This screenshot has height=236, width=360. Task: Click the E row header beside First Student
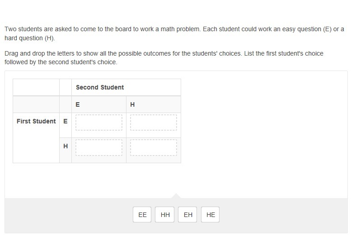click(x=65, y=121)
